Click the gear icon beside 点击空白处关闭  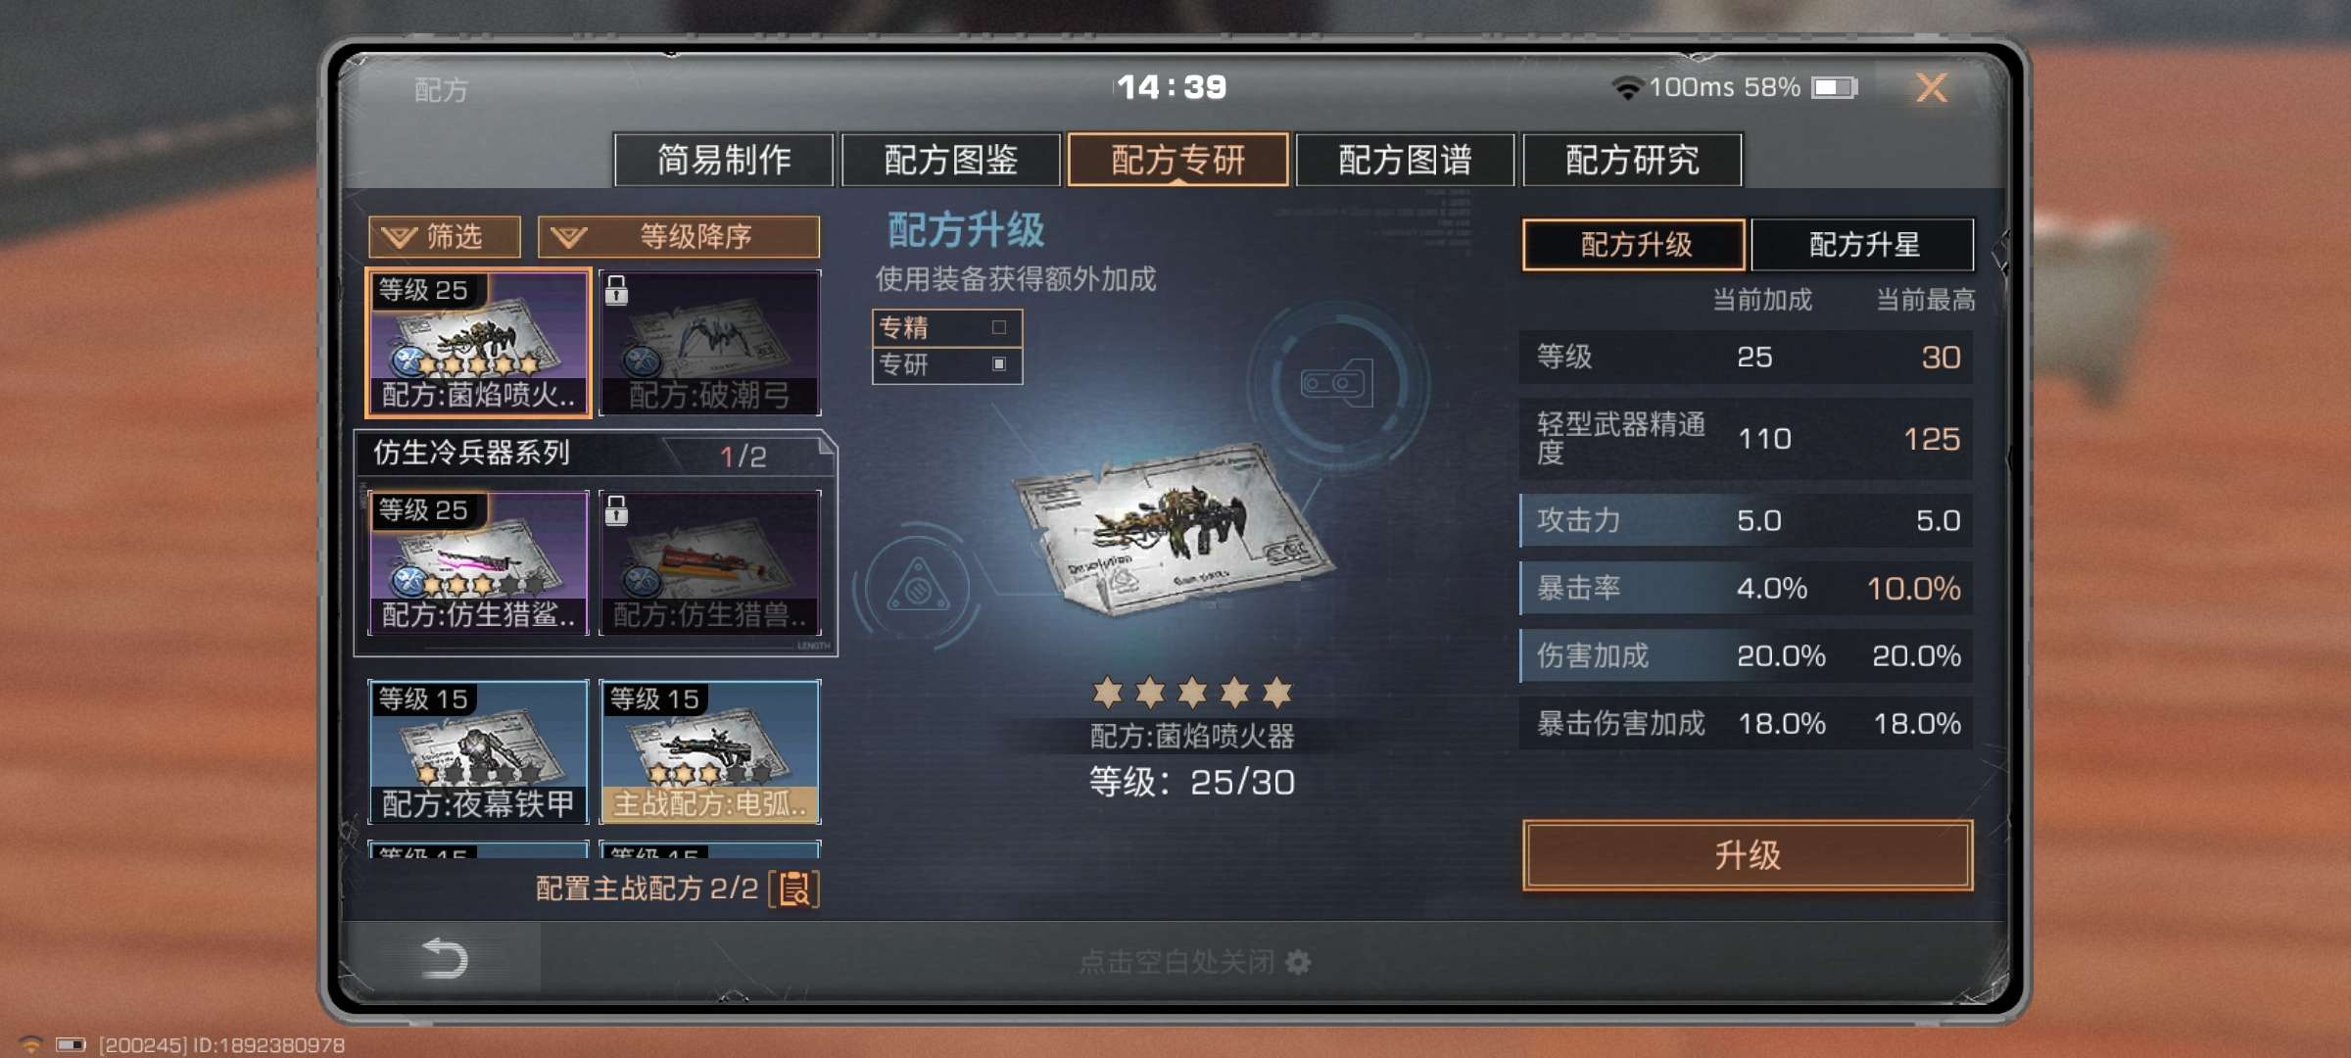pyautogui.click(x=1298, y=962)
